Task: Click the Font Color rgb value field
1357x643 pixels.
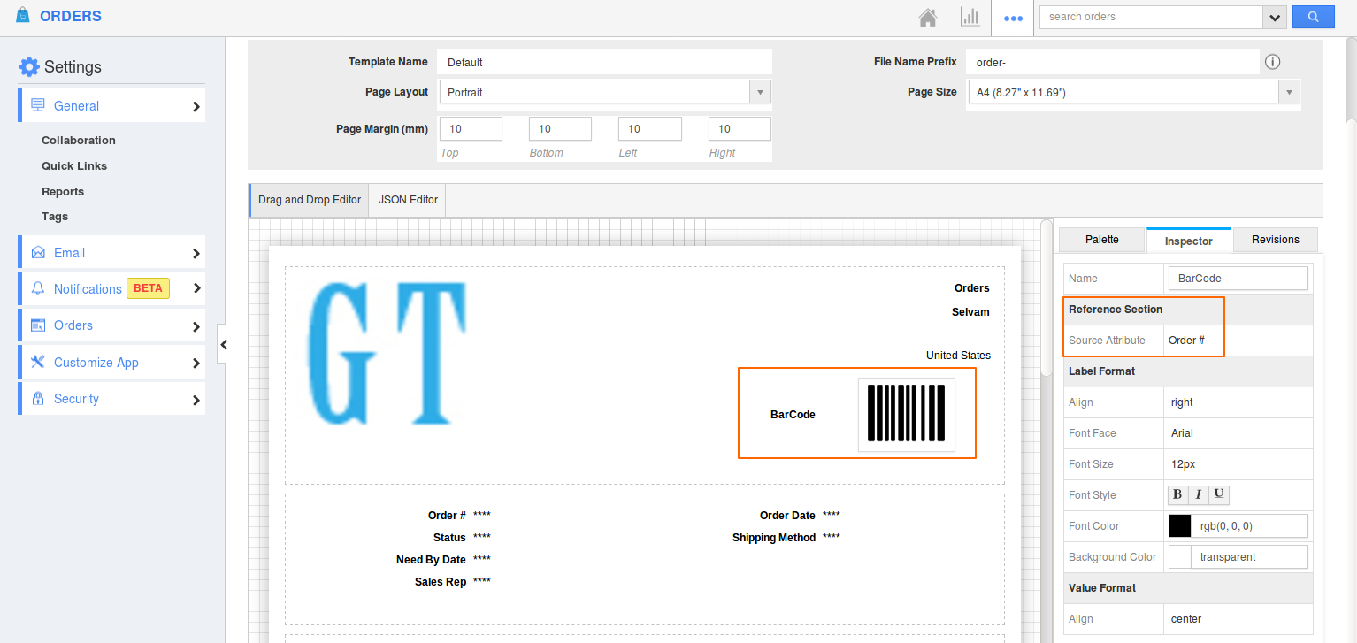Action: [x=1249, y=525]
